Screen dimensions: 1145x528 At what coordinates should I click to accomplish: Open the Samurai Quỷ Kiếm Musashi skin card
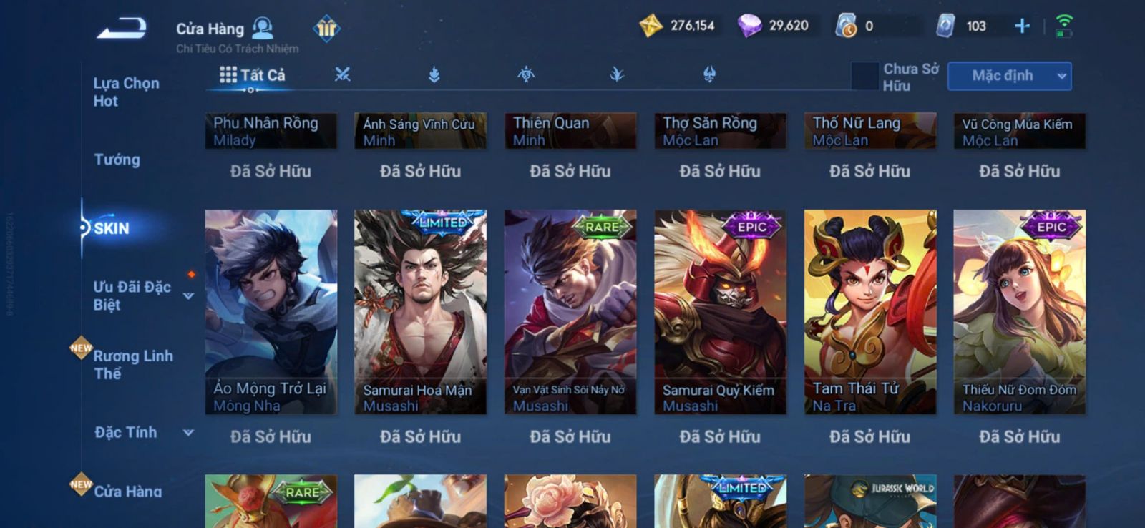(720, 312)
